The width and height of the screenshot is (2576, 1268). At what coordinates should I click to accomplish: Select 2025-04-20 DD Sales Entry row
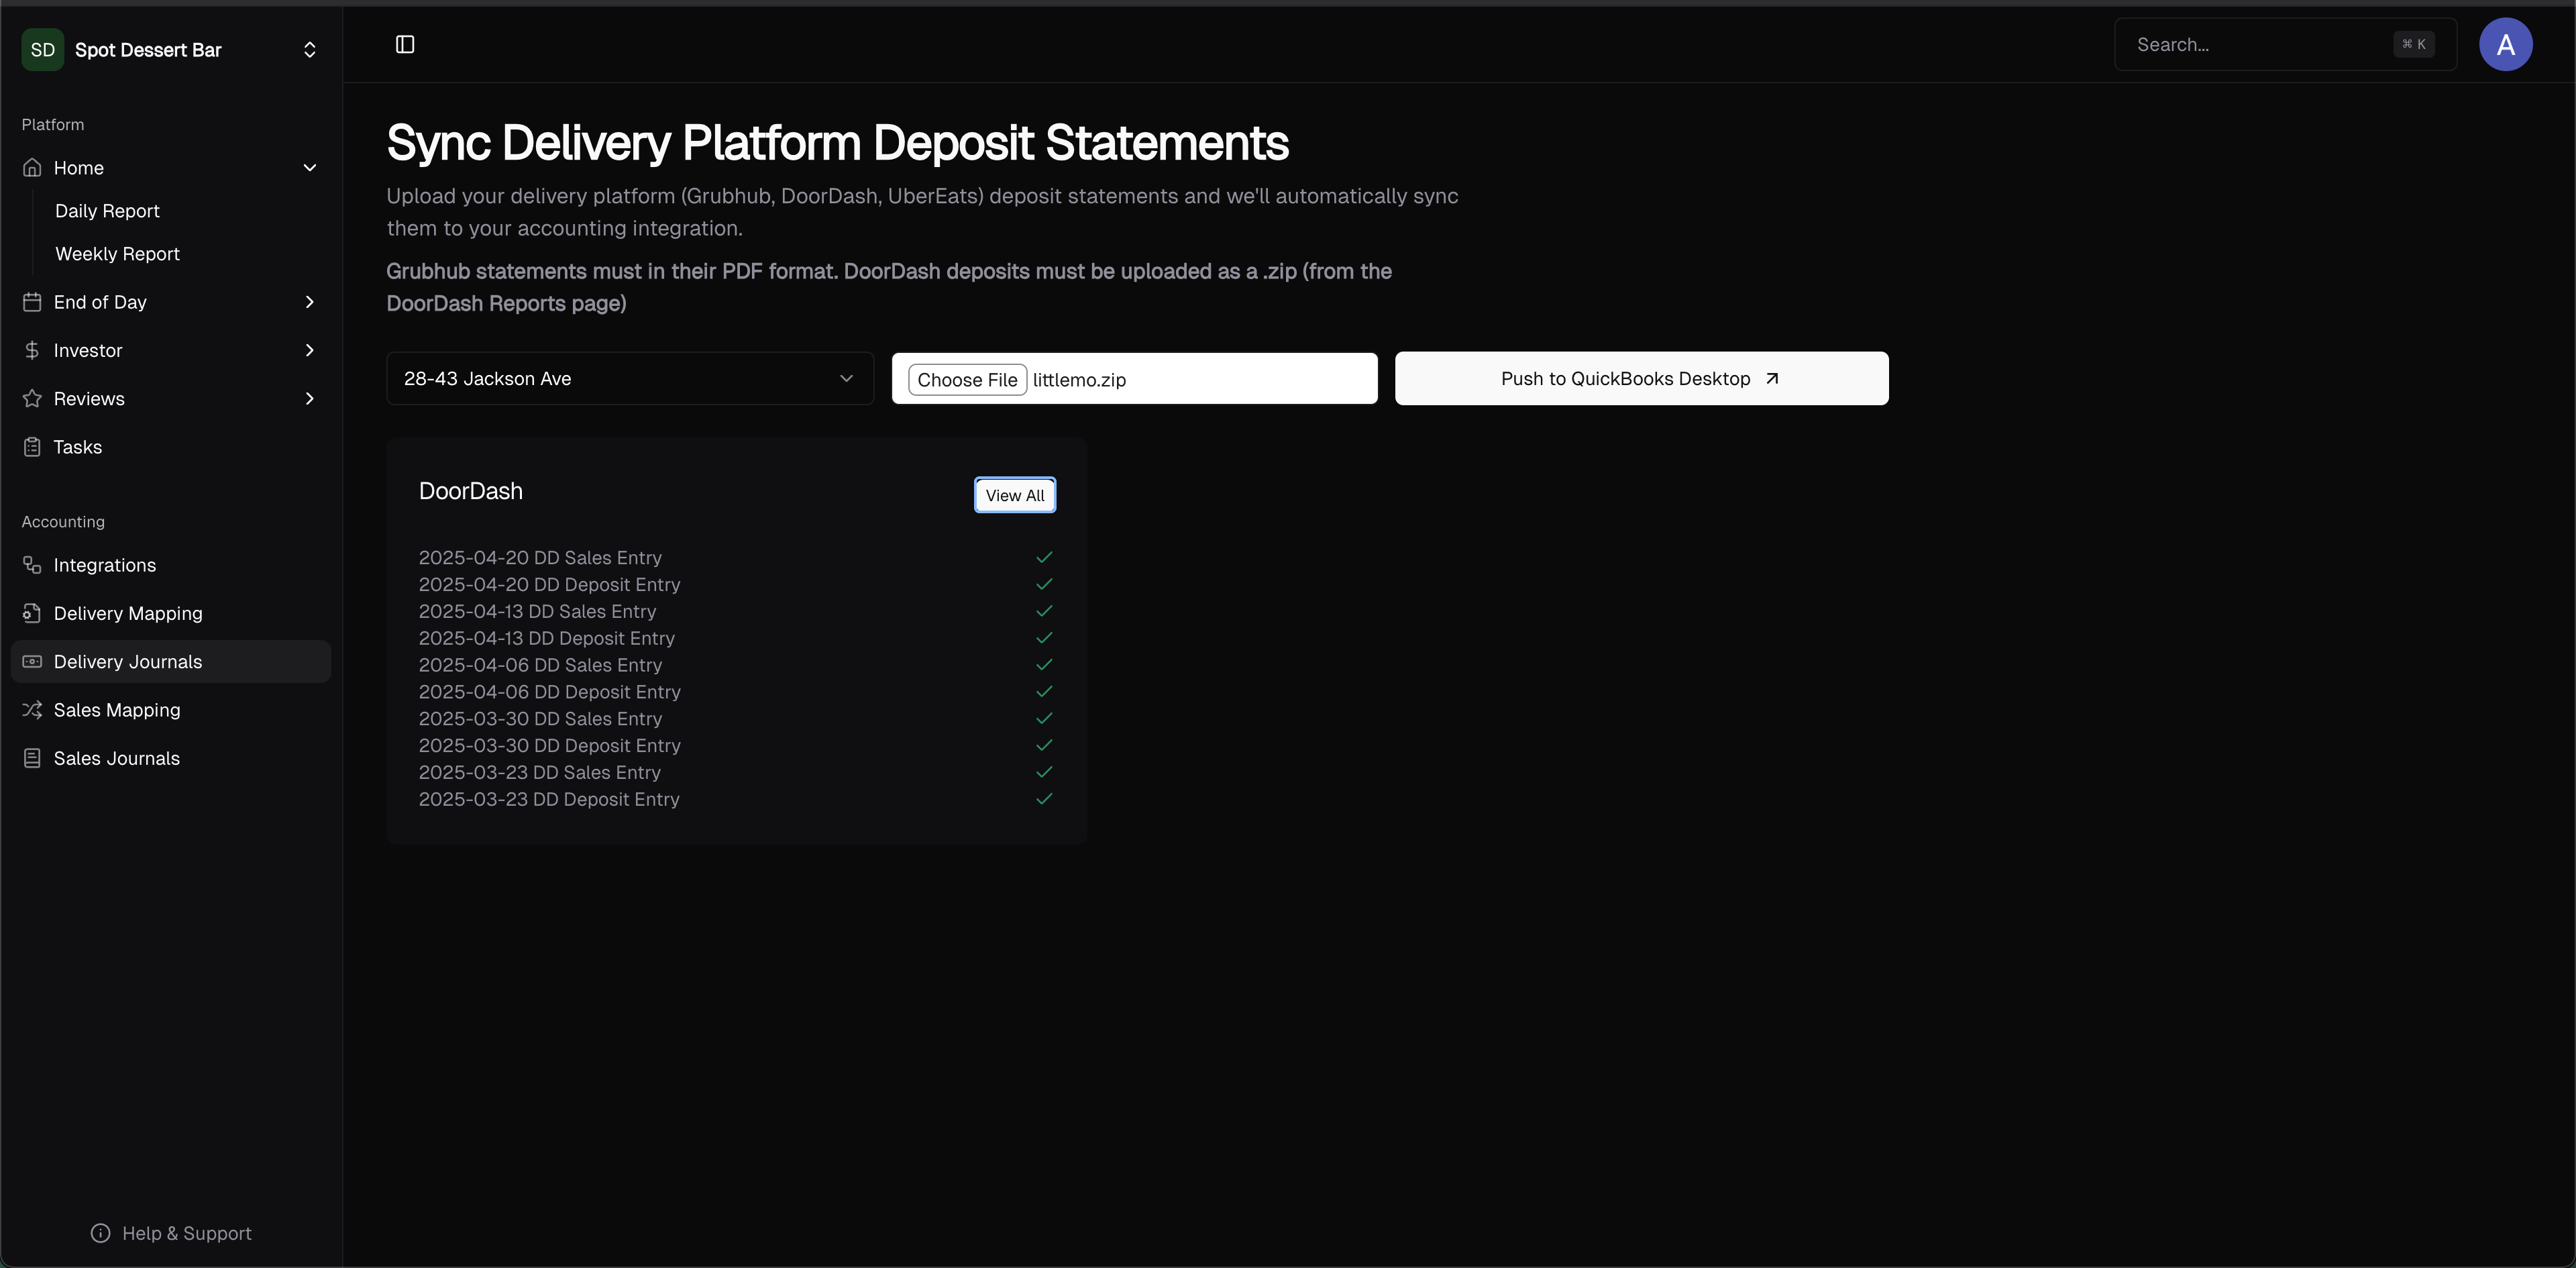(736, 558)
